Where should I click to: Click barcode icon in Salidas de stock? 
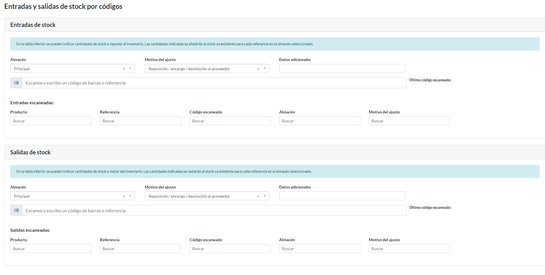tap(16, 210)
